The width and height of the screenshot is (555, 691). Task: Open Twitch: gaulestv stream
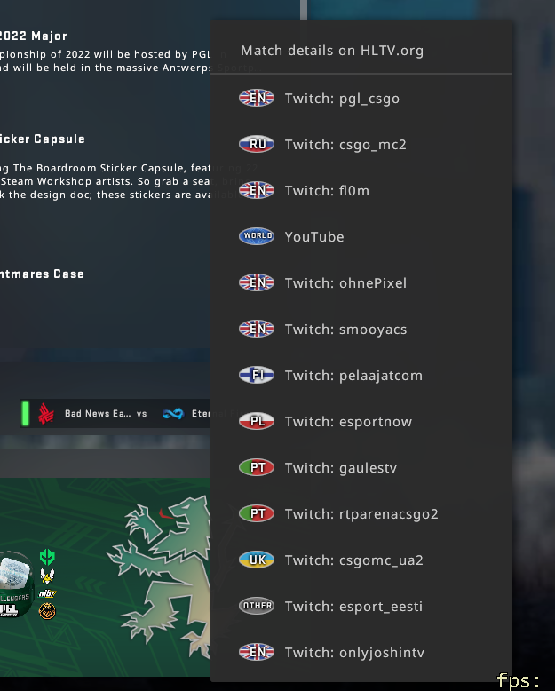coord(361,467)
